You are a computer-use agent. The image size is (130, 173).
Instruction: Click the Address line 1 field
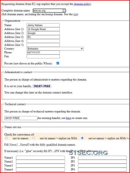pyautogui.click(x=43, y=29)
